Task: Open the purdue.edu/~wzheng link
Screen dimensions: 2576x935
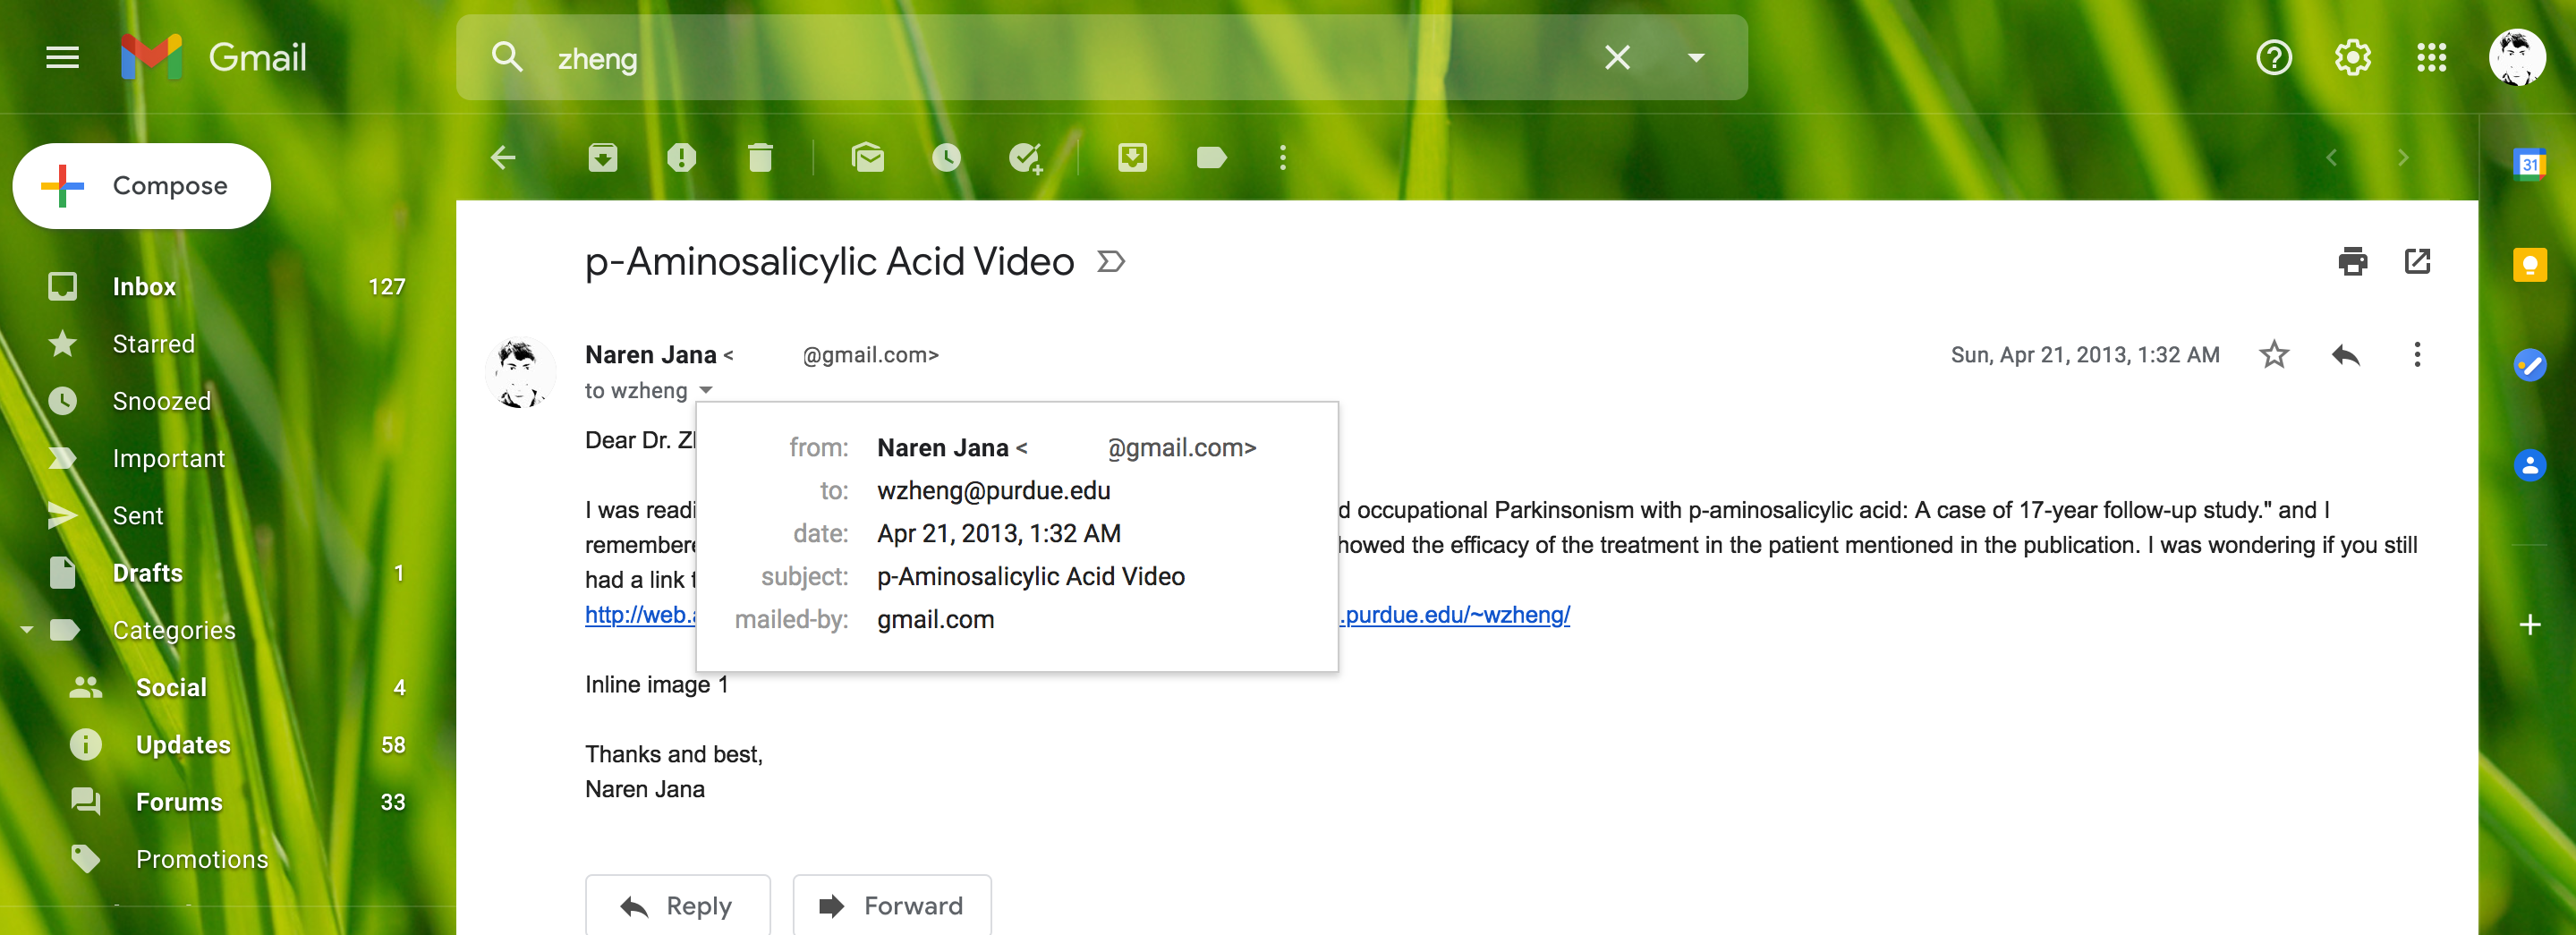Action: click(1457, 615)
